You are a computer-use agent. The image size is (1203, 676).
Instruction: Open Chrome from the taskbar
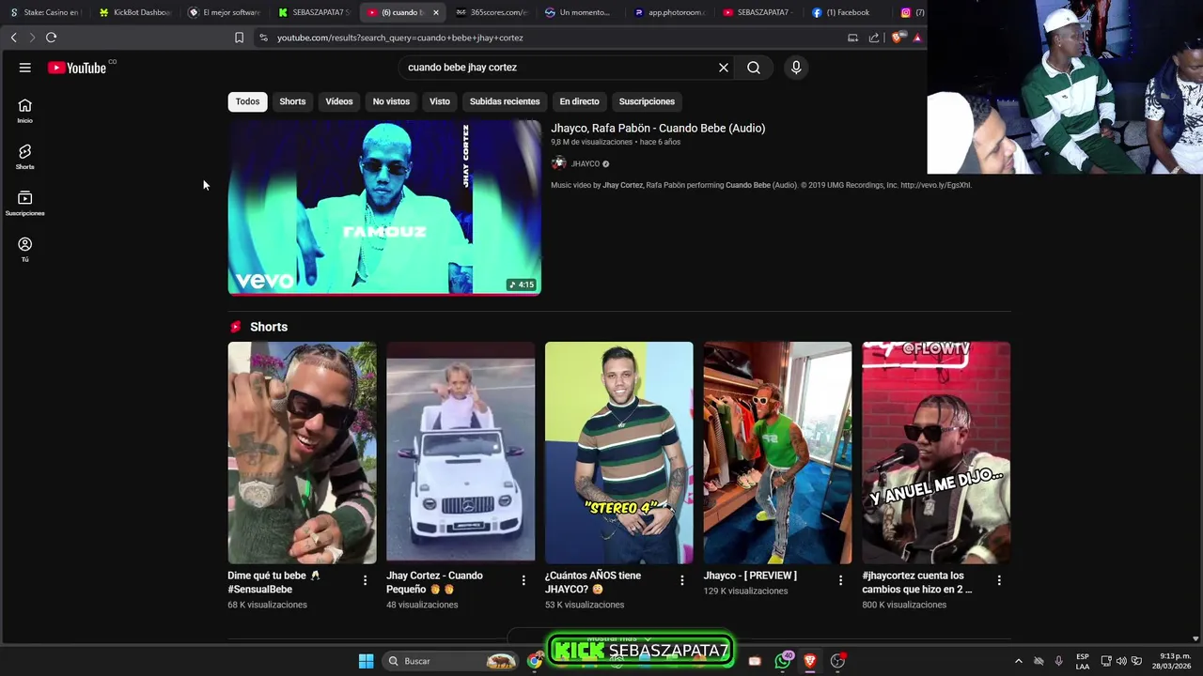[x=535, y=661]
